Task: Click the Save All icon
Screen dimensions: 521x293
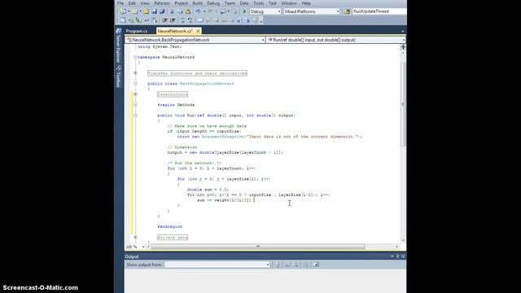Action: click(x=162, y=11)
